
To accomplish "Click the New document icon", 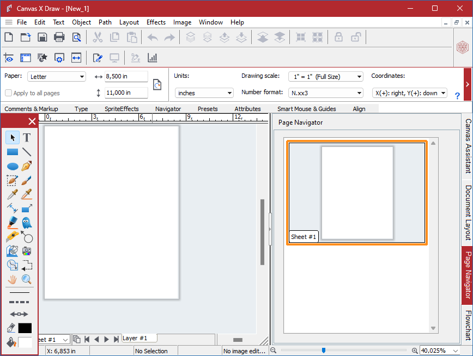I will (x=9, y=38).
